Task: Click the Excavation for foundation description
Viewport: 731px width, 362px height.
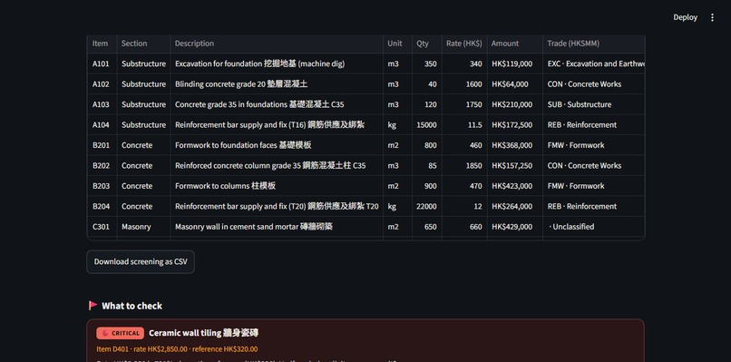Action: 277,64
